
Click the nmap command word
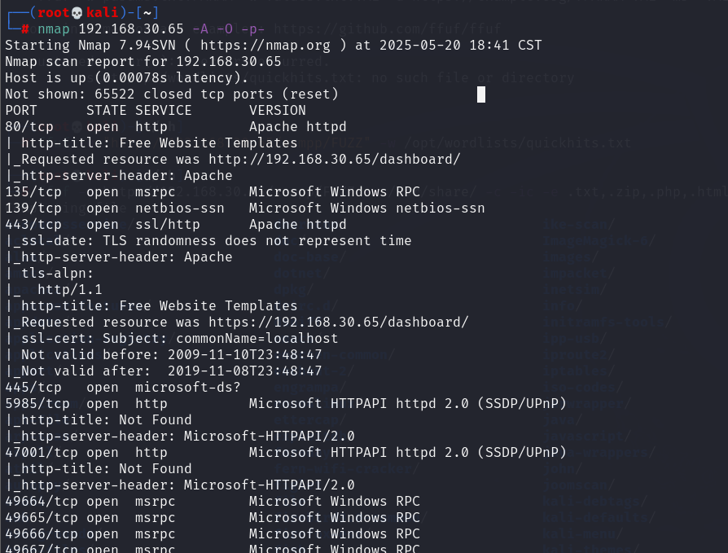tap(54, 29)
